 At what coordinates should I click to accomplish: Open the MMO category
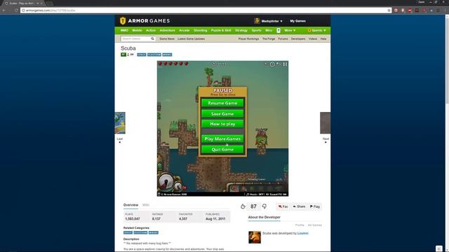[124, 30]
